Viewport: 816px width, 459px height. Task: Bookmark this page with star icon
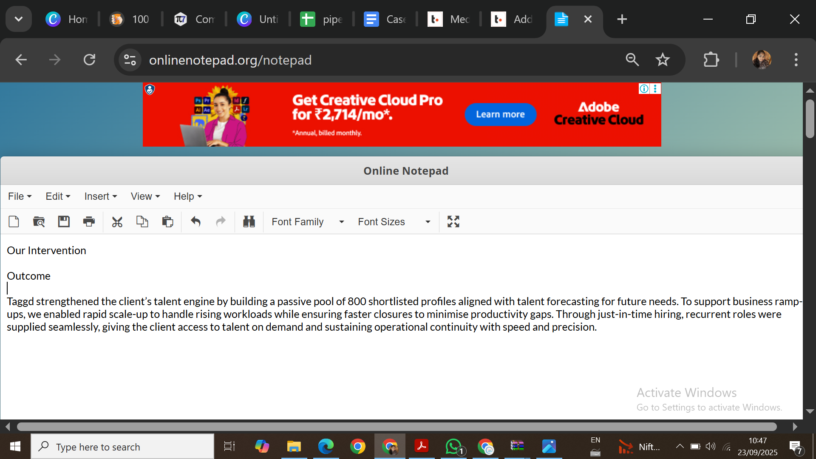click(x=662, y=60)
